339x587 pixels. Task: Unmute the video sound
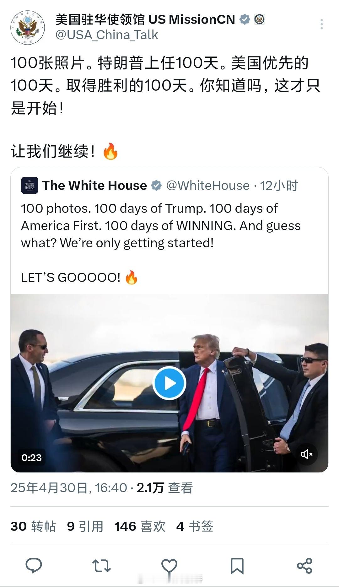click(307, 454)
